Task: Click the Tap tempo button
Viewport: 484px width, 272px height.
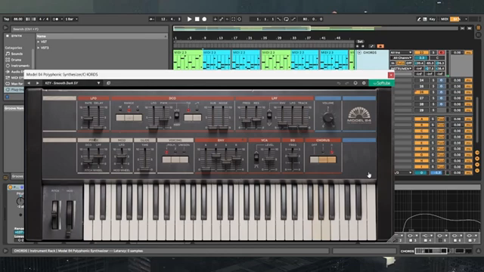Action: click(x=6, y=19)
